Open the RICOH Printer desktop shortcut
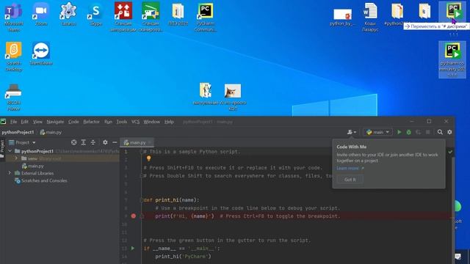Screen dimensions: 470x264 13,96
